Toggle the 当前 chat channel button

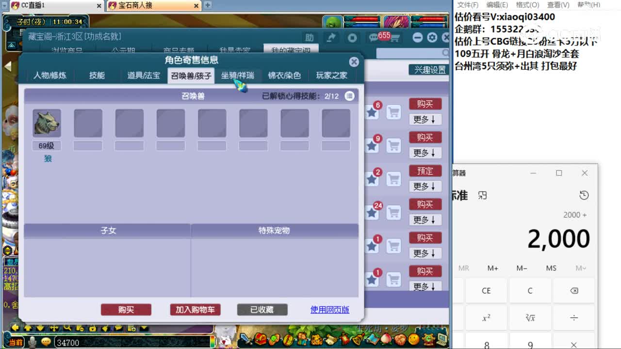pos(16,341)
